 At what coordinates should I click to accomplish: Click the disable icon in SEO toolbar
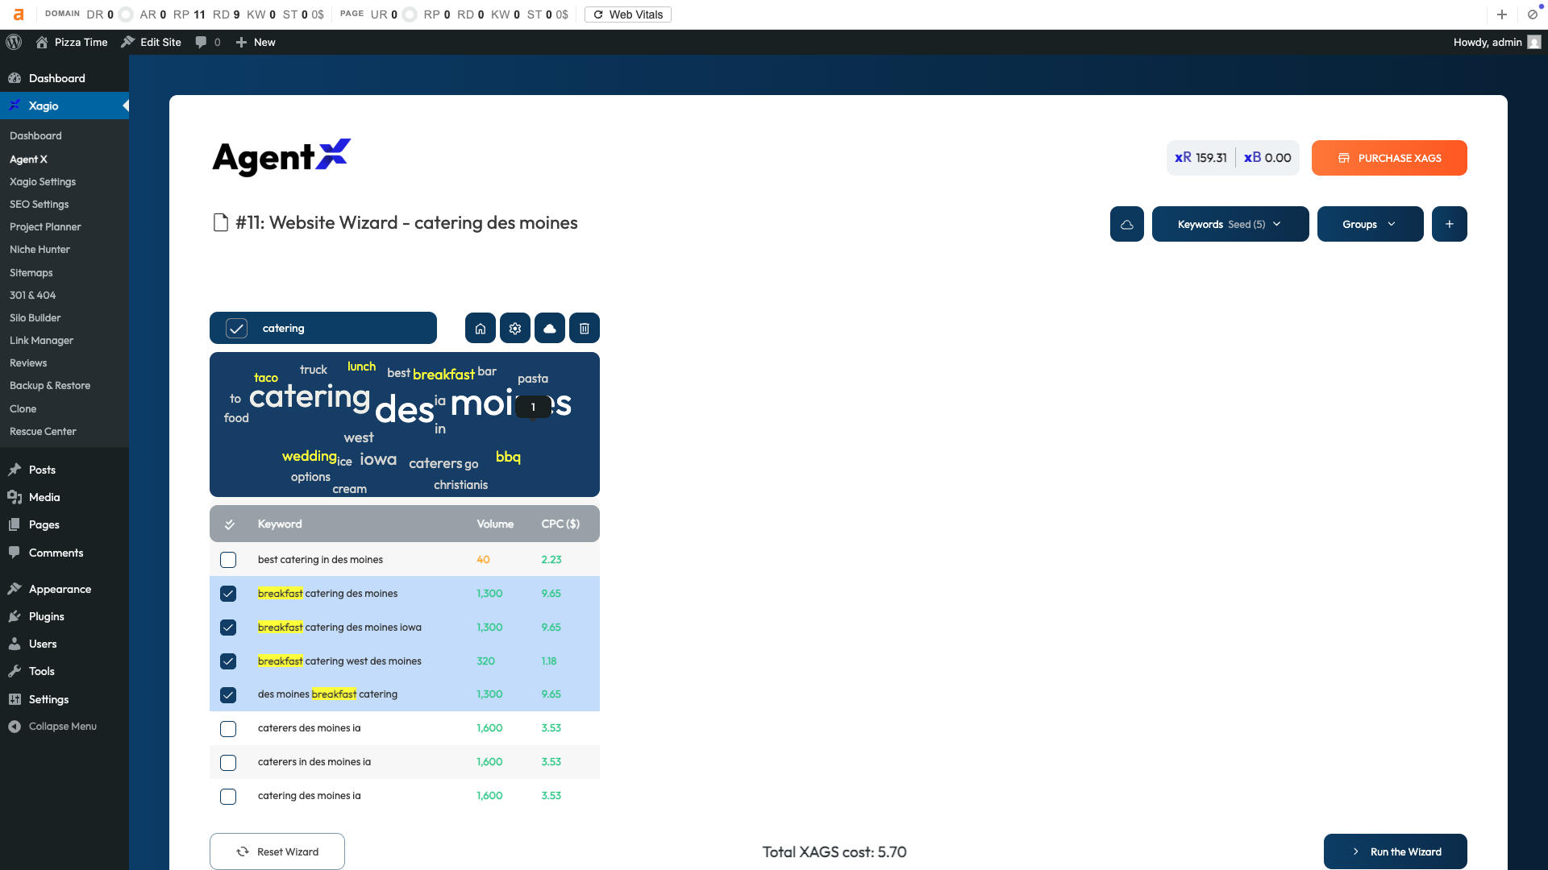(x=1533, y=14)
